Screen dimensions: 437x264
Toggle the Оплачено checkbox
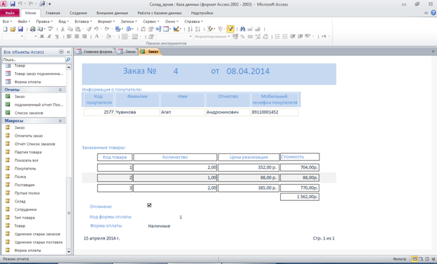149,205
